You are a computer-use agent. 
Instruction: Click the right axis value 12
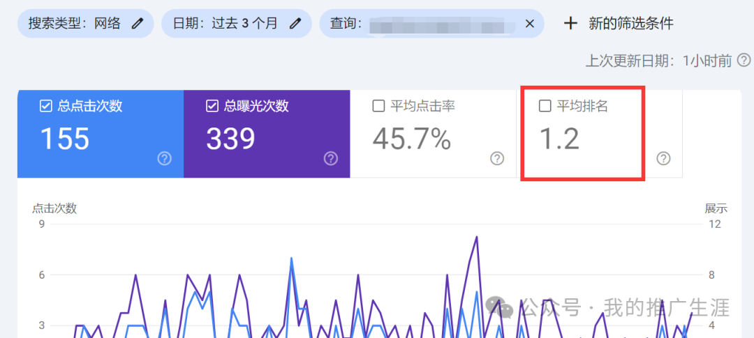[x=715, y=224]
